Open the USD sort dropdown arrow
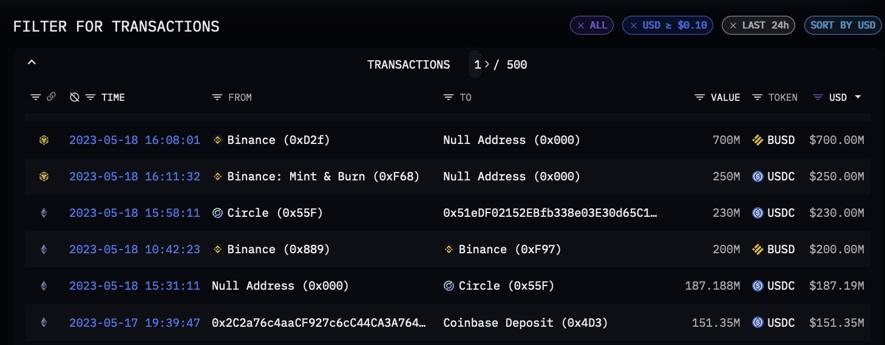Image resolution: width=885 pixels, height=345 pixels. [858, 97]
